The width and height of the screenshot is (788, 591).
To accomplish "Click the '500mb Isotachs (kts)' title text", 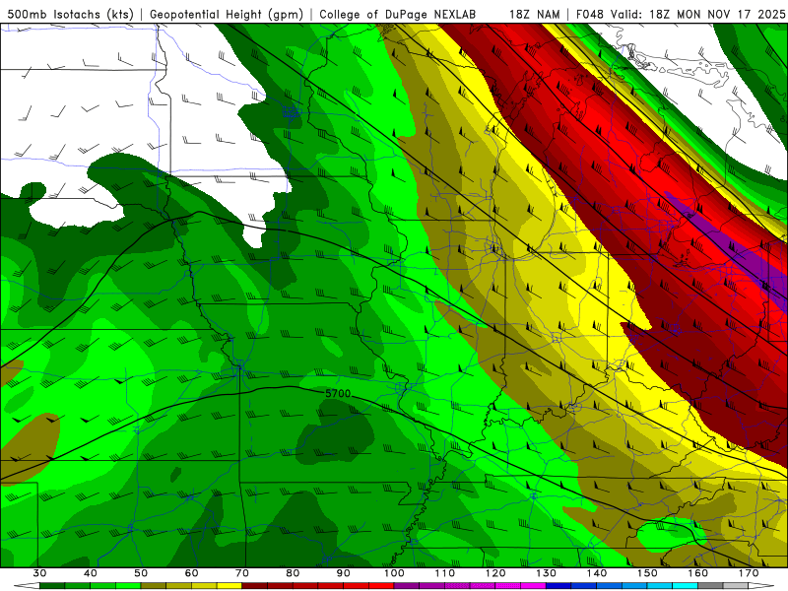I will [70, 14].
